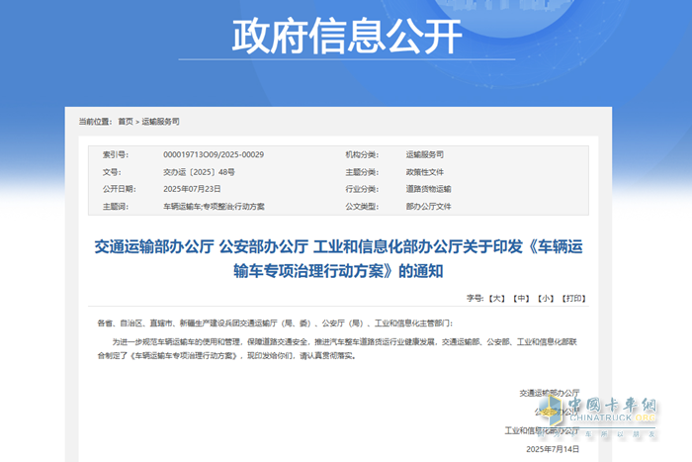Click the 首页 breadcrumb link
Screen dimensions: 692x462
[125, 122]
